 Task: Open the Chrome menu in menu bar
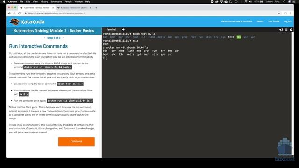click(13, 2)
